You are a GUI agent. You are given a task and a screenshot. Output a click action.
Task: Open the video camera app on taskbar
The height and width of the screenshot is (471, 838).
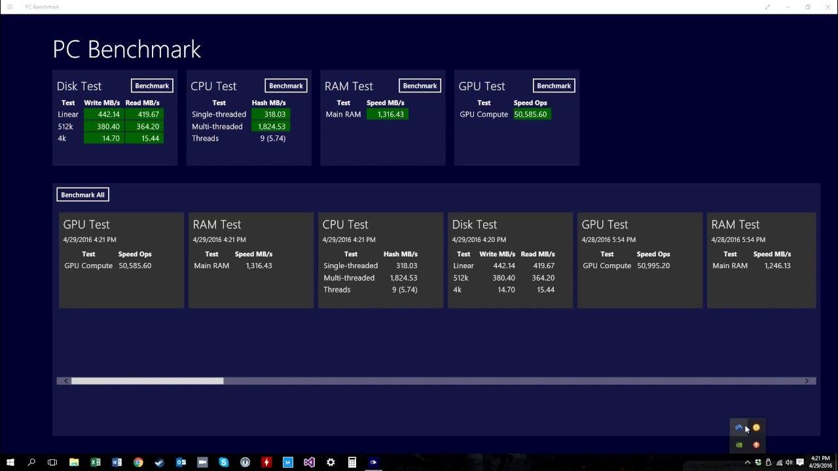tap(202, 462)
